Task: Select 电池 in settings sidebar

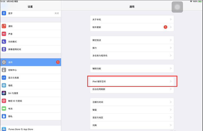Action: (31, 108)
